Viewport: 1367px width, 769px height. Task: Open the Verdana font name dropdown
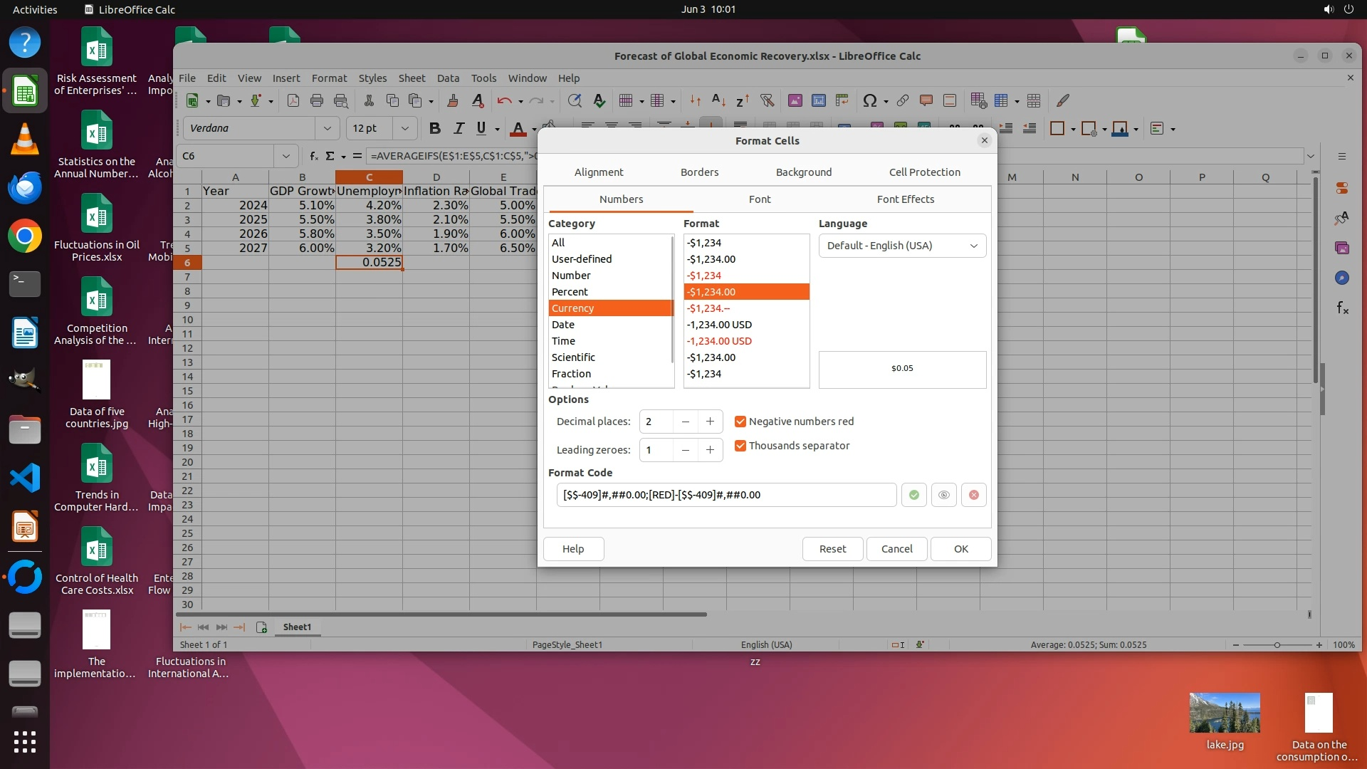[327, 128]
